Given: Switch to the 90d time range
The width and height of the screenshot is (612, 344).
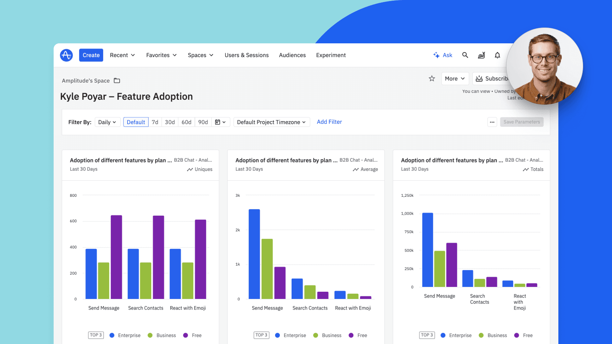Looking at the screenshot, I should click(203, 122).
